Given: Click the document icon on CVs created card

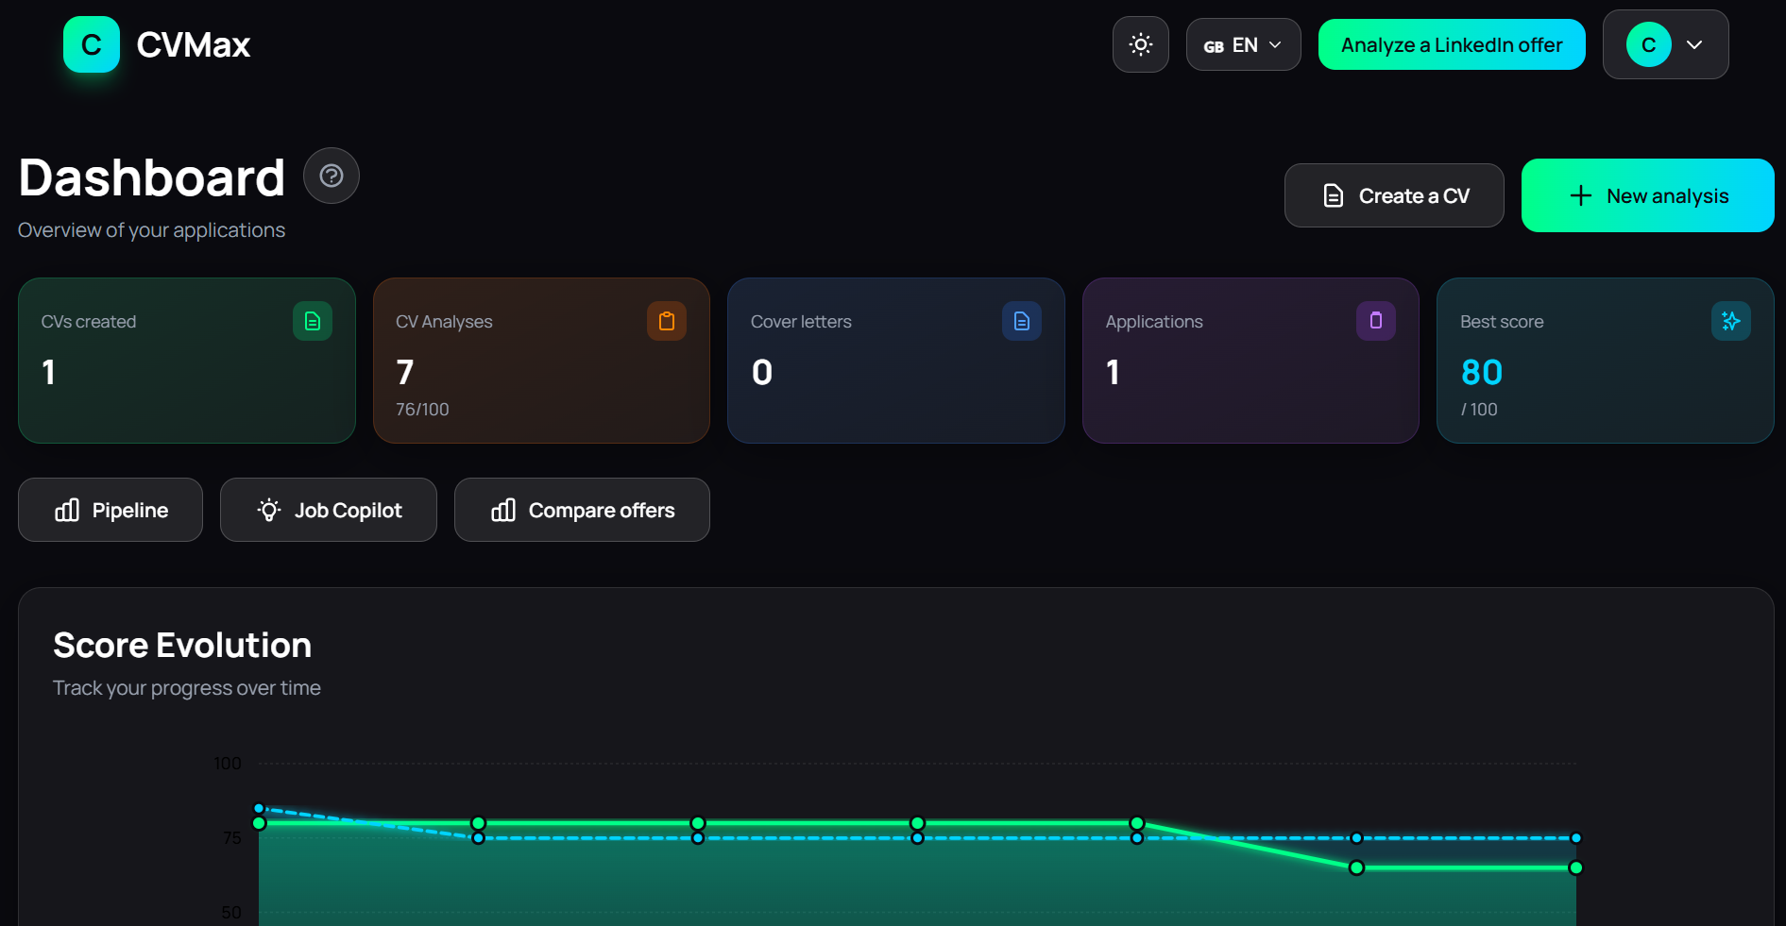Looking at the screenshot, I should [x=312, y=321].
